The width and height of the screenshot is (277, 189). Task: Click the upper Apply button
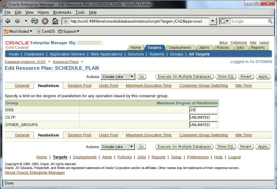(263, 77)
